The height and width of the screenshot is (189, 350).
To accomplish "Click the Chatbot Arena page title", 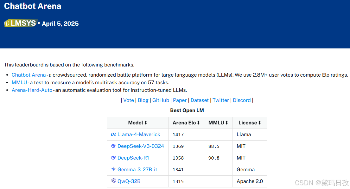I will coord(33,6).
